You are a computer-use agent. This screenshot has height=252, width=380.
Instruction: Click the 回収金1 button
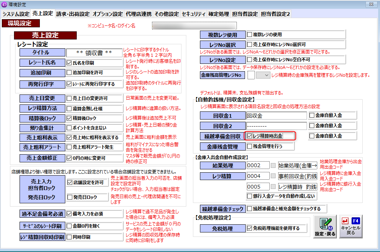(222, 115)
